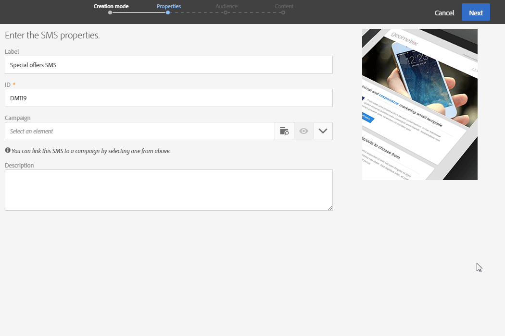
Task: Click the SMS template preview thumbnail
Action: pyautogui.click(x=420, y=105)
